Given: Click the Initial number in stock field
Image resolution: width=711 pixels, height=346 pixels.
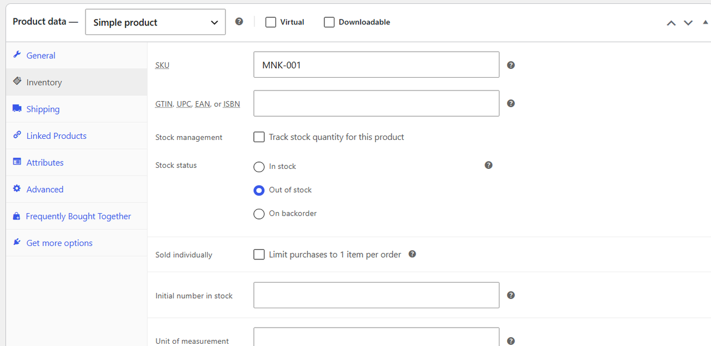Looking at the screenshot, I should point(376,295).
